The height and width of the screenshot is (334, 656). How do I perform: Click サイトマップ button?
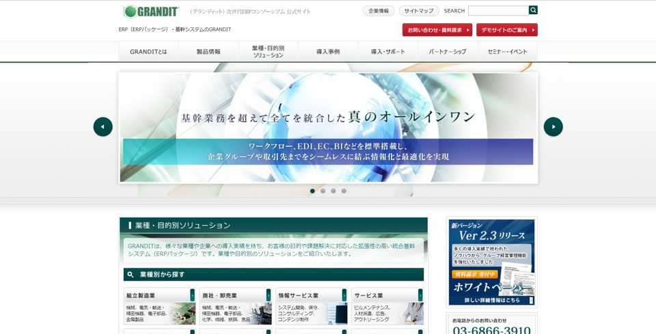(x=419, y=11)
